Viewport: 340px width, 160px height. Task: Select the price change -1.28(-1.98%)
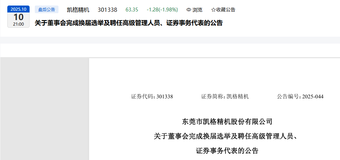(162, 10)
